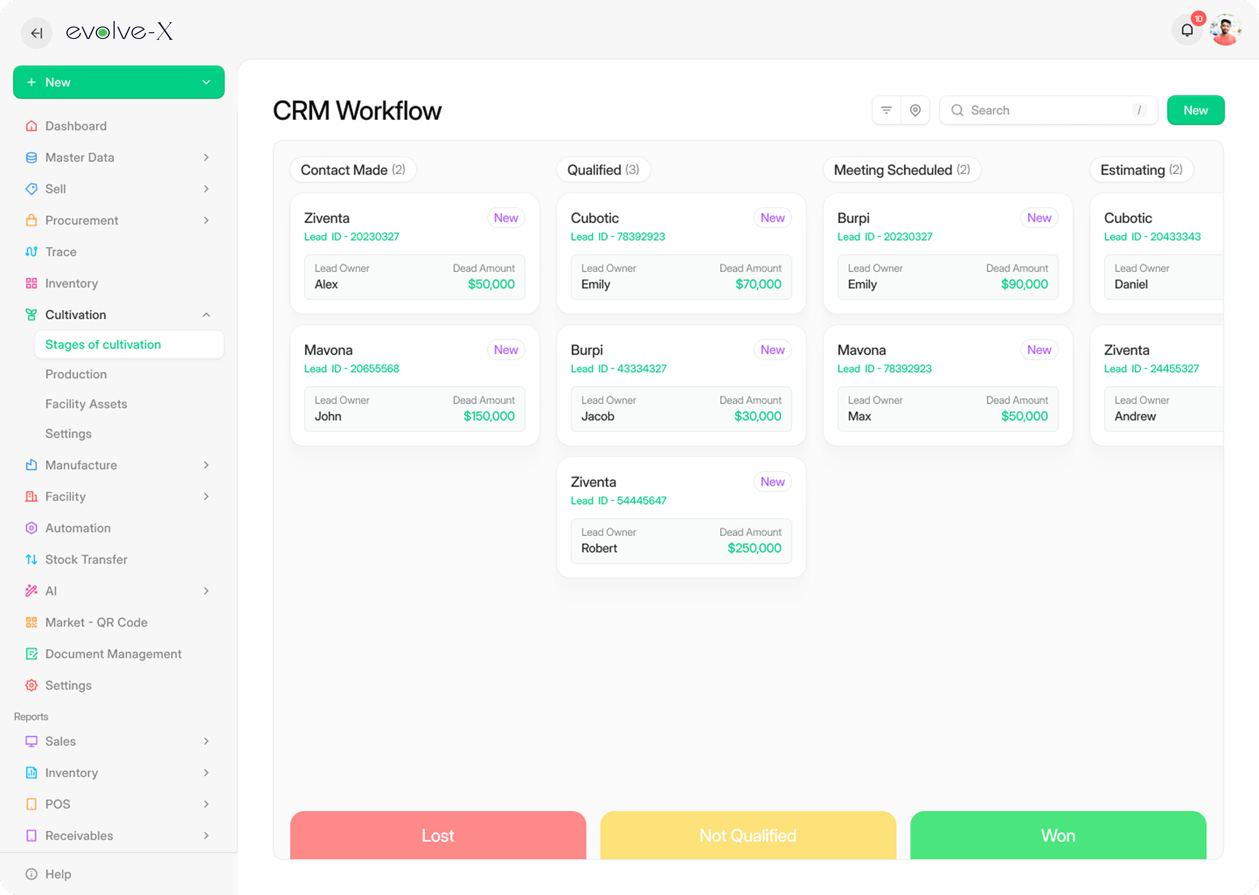Click the sidebar collapse arrow icon
Viewport: 1259px width, 895px height.
[x=36, y=33]
